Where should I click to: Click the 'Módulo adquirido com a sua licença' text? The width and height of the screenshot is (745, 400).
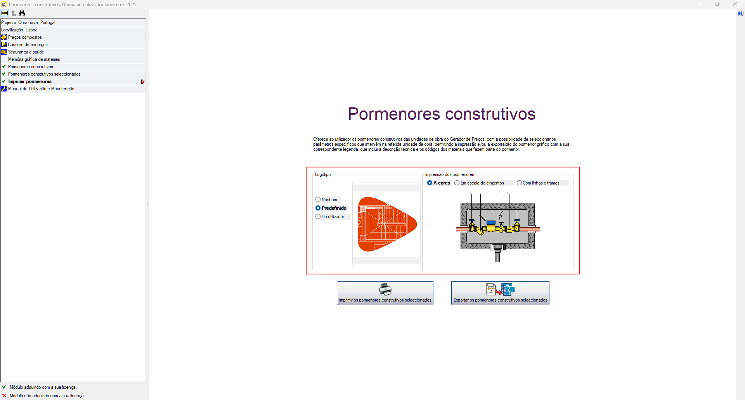(x=43, y=387)
